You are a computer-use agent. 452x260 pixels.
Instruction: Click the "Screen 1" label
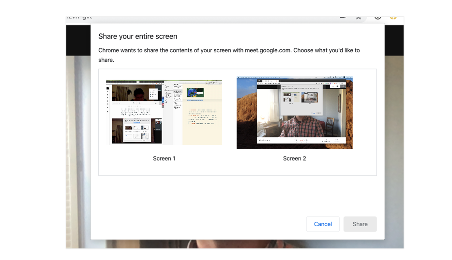(x=164, y=159)
